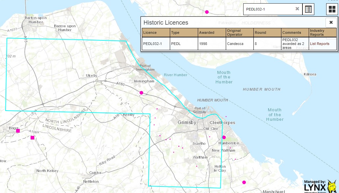The height and width of the screenshot is (193, 339).
Task: Click the magenta circle marker near Humberston
Action: click(x=224, y=137)
